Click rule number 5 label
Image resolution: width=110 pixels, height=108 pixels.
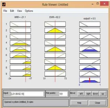[6, 49]
